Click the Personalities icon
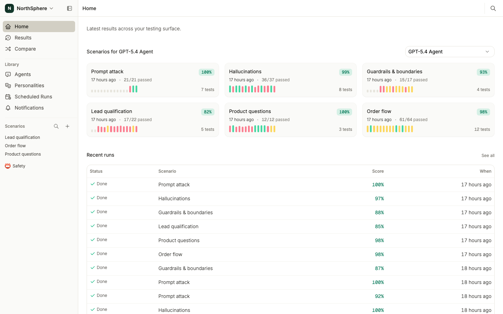 [8, 85]
